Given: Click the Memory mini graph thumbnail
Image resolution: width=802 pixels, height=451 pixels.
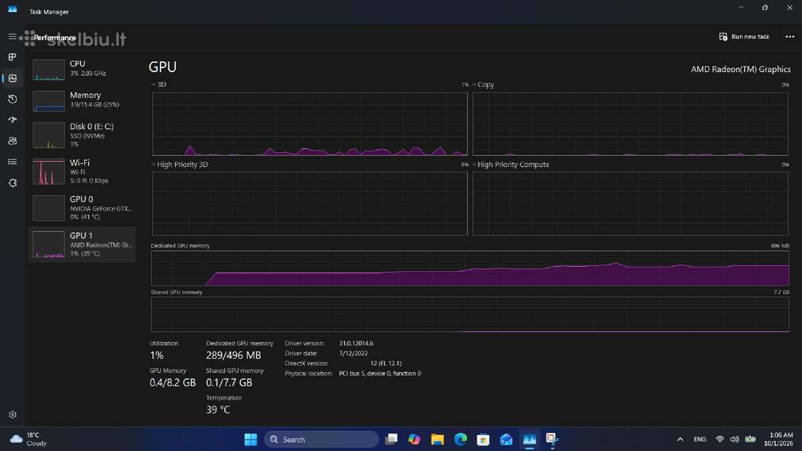Looking at the screenshot, I should [x=49, y=101].
